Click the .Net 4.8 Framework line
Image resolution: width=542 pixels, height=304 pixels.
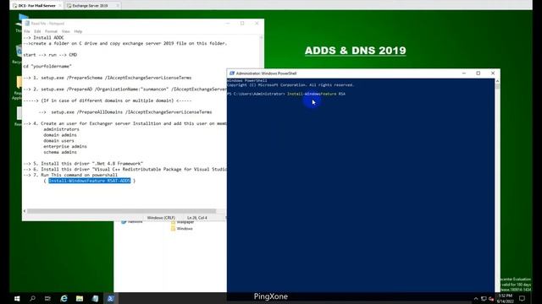click(x=83, y=163)
